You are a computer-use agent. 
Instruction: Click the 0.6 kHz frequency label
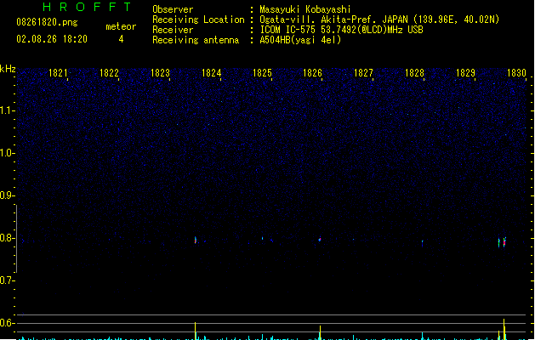[7, 323]
